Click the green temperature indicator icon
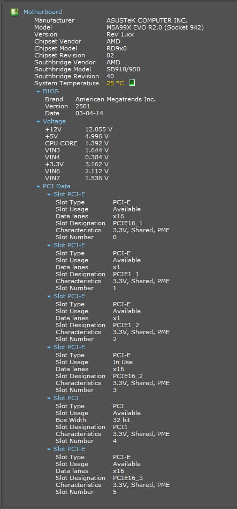Screen dimensions: 237x509 coord(132,83)
